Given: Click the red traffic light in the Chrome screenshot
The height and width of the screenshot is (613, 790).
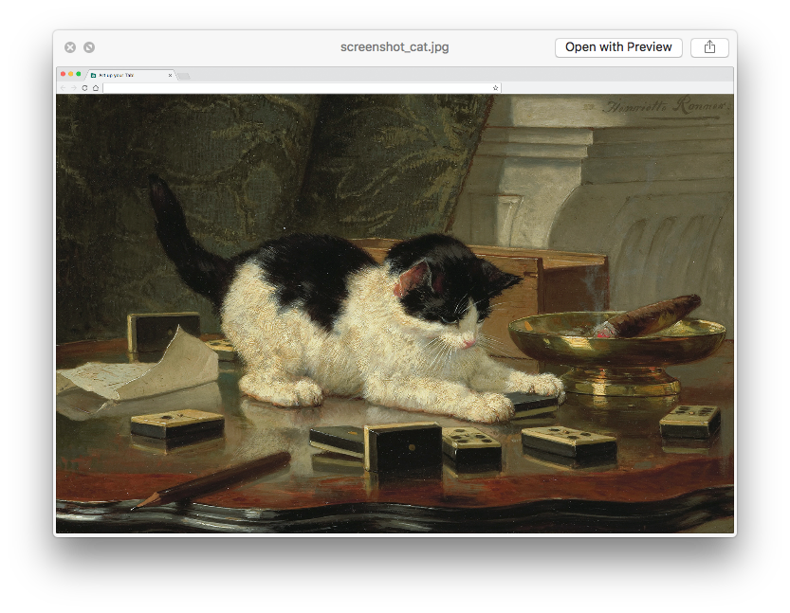Looking at the screenshot, I should pyautogui.click(x=63, y=73).
